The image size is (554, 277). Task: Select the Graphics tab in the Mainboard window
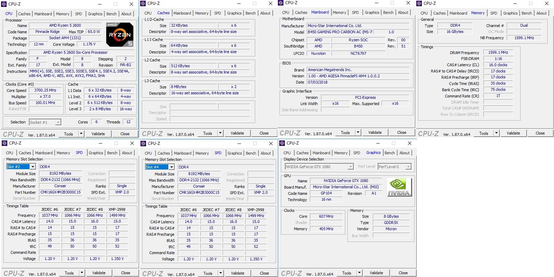point(372,12)
